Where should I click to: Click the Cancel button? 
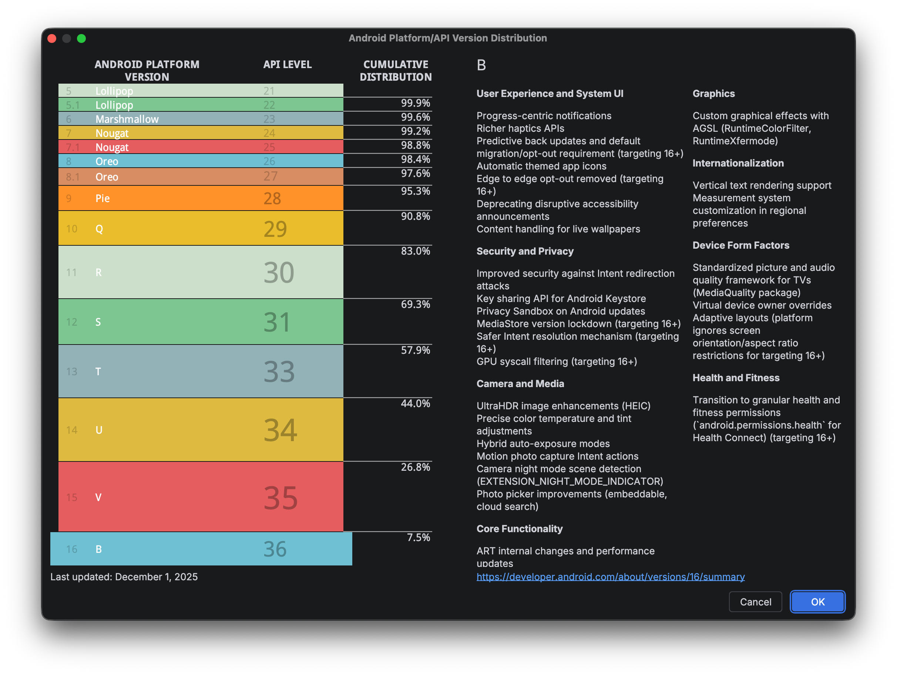tap(755, 602)
